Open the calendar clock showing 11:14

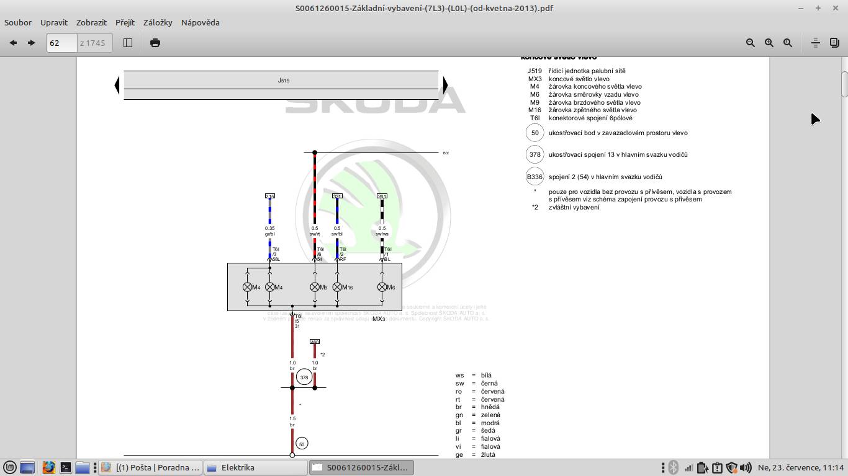801,467
